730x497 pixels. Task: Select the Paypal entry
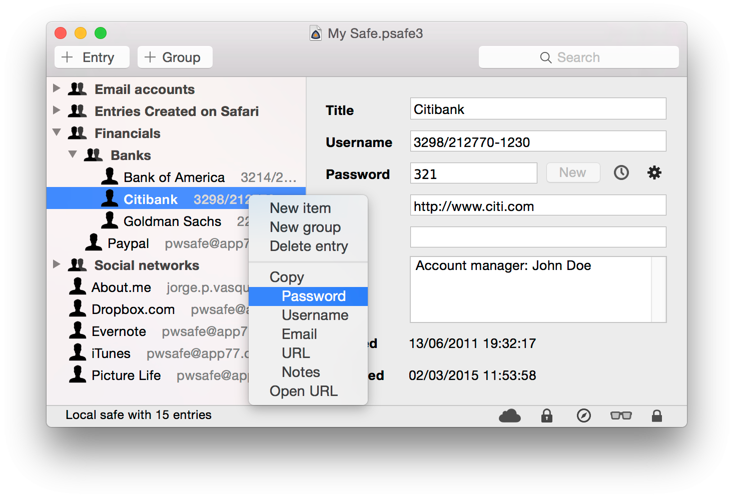148,243
